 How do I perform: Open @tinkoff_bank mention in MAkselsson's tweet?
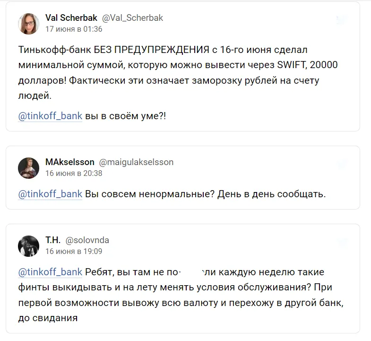[50, 194]
